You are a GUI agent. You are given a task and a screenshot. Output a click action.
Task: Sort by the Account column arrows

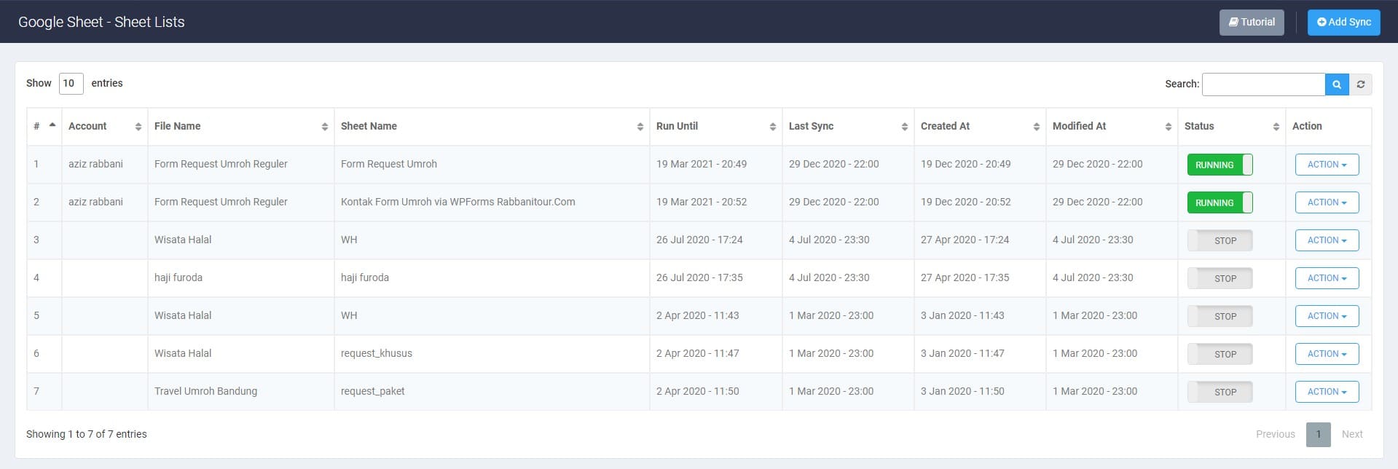pyautogui.click(x=138, y=127)
